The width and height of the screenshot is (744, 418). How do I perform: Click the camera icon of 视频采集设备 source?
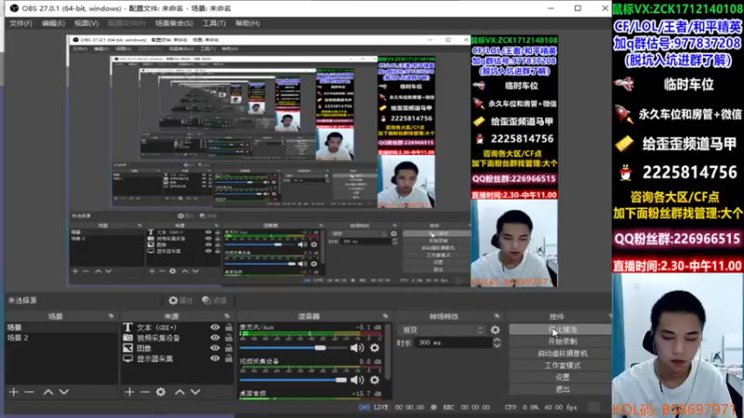tap(127, 338)
